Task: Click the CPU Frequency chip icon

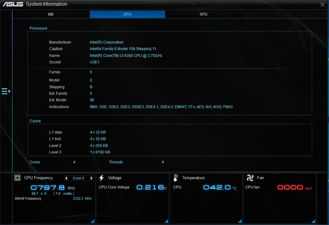Action: coord(17,178)
